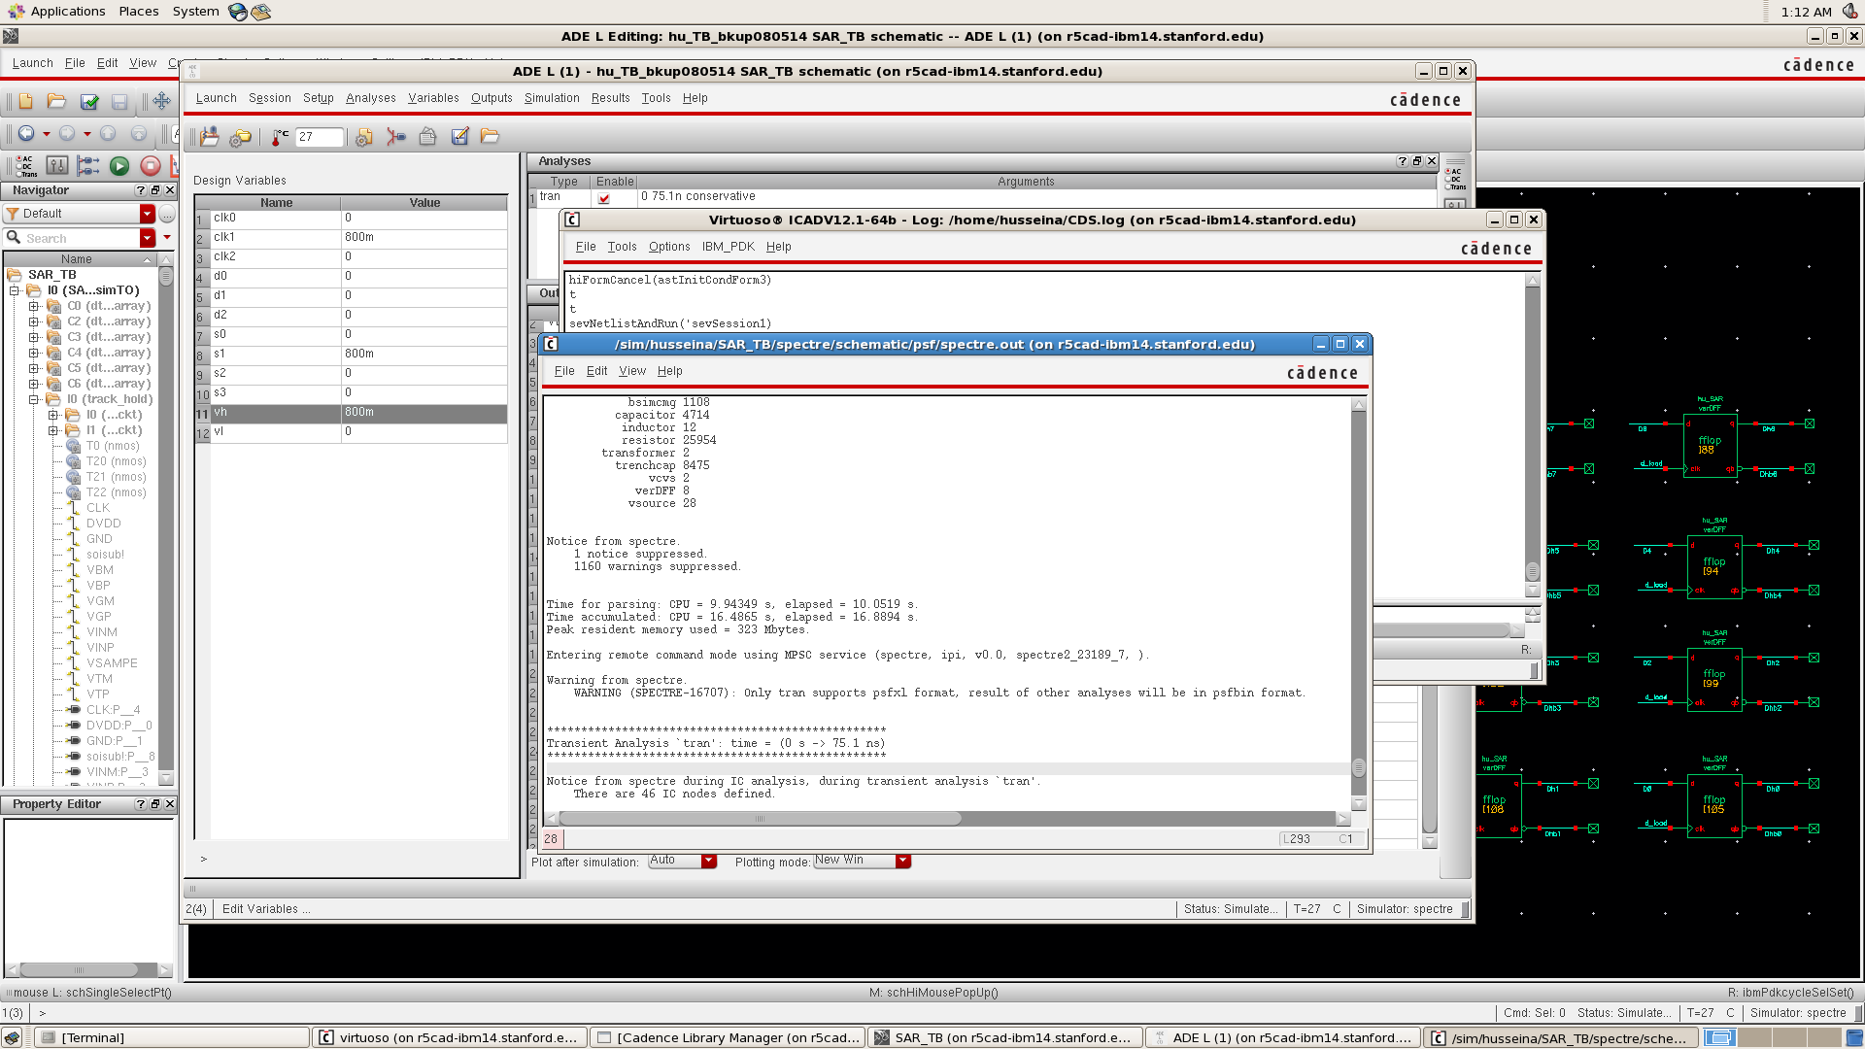This screenshot has height=1049, width=1865.
Task: Click the model libraries gear-document icon
Action: pos(364,137)
